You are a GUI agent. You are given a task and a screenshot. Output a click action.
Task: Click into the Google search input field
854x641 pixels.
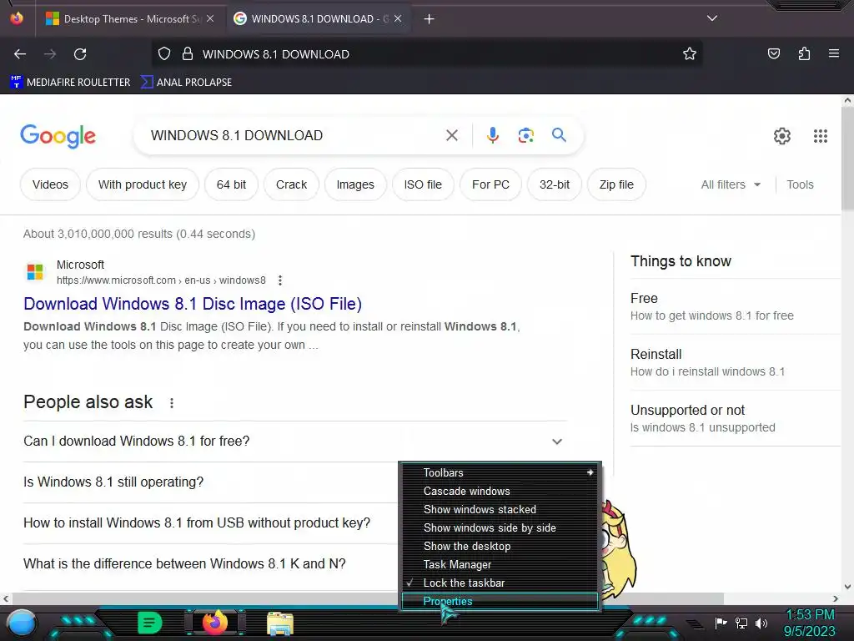[x=294, y=135]
